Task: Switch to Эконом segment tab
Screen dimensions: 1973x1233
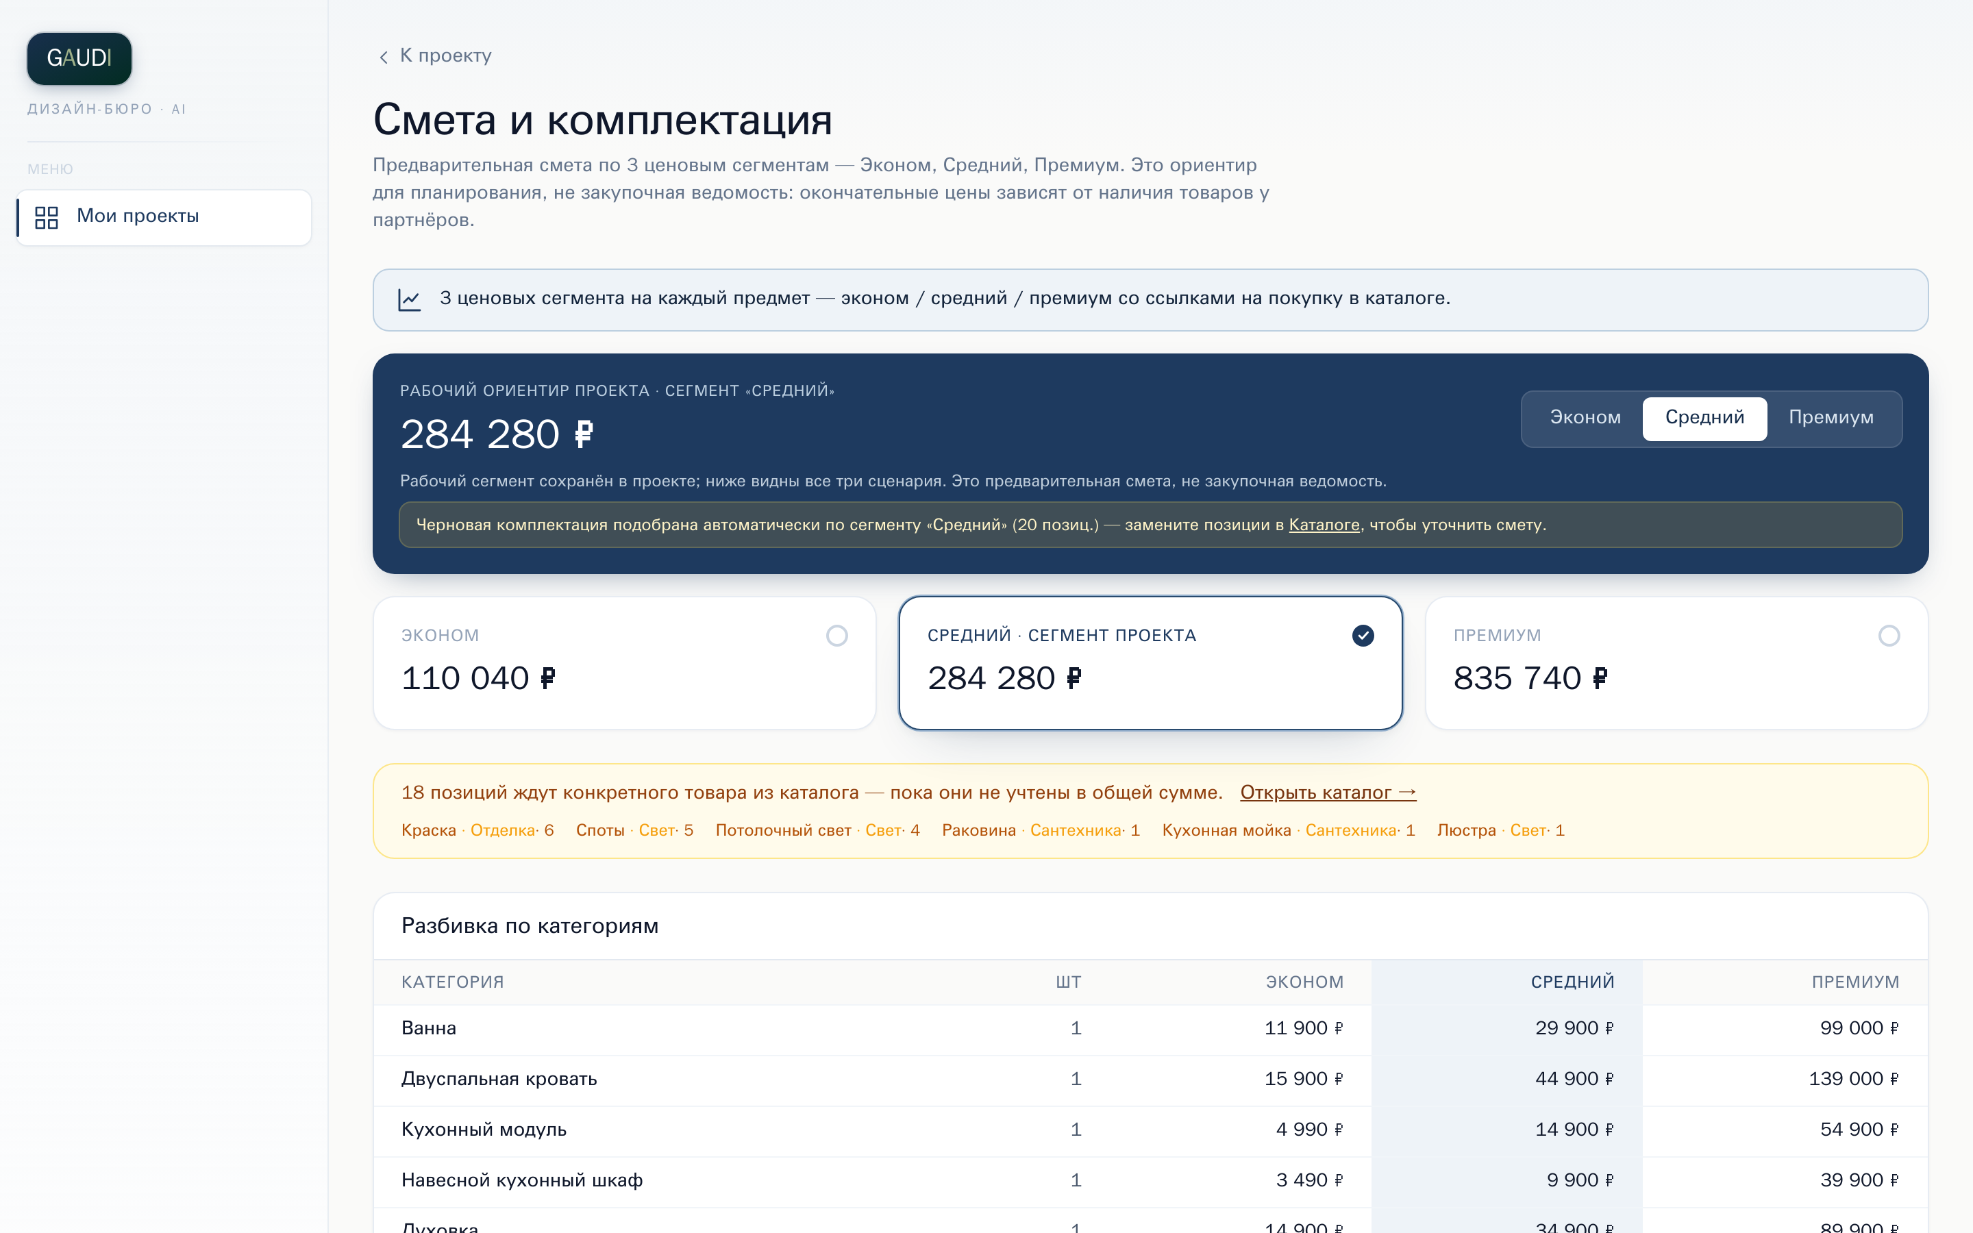Action: coord(1585,419)
